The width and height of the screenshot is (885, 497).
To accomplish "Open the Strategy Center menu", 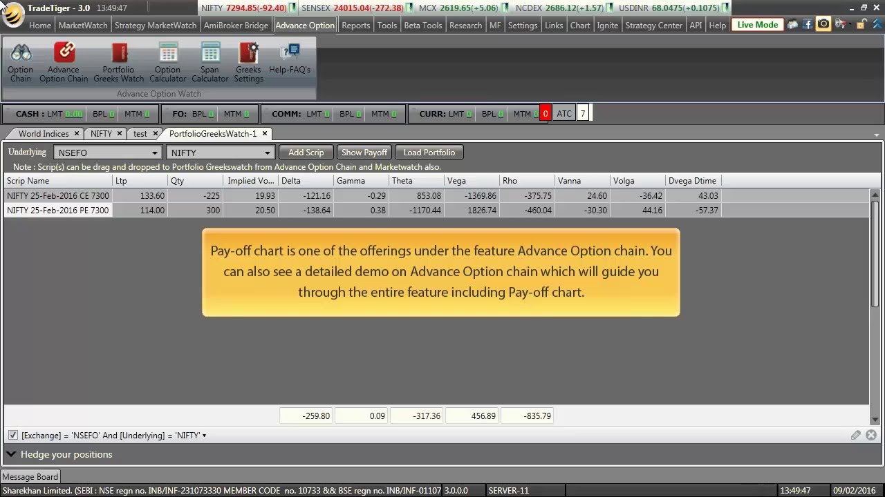I will tap(653, 25).
